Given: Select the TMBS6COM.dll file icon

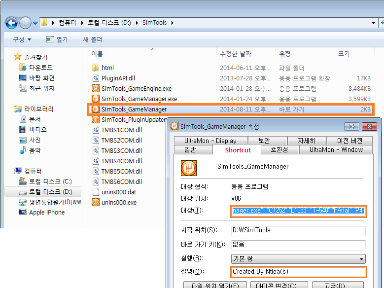Looking at the screenshot, I should (96, 181).
